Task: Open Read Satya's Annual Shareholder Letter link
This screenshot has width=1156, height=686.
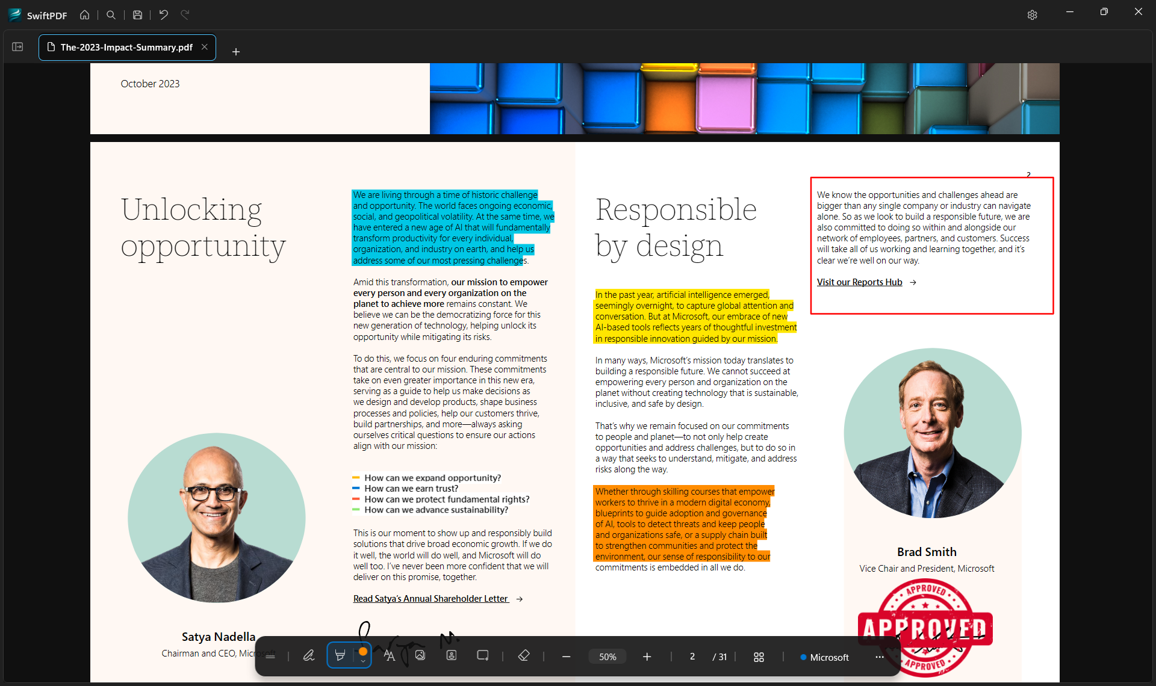Action: point(430,598)
